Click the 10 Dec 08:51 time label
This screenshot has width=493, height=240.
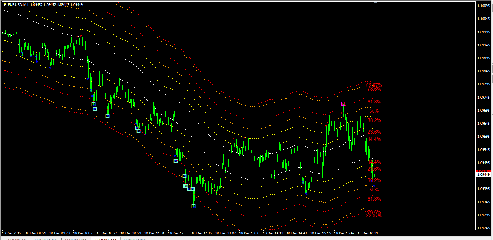point(36,233)
